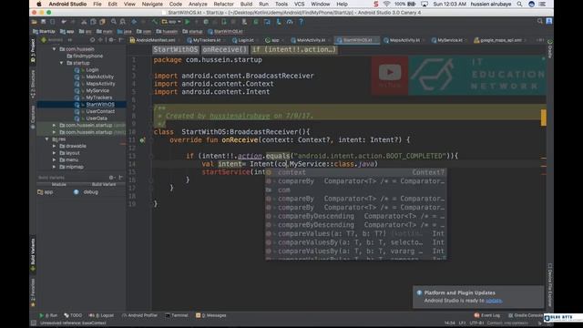Click the Undo arrow toolbar icon
The width and height of the screenshot is (583, 328).
coord(64,22)
